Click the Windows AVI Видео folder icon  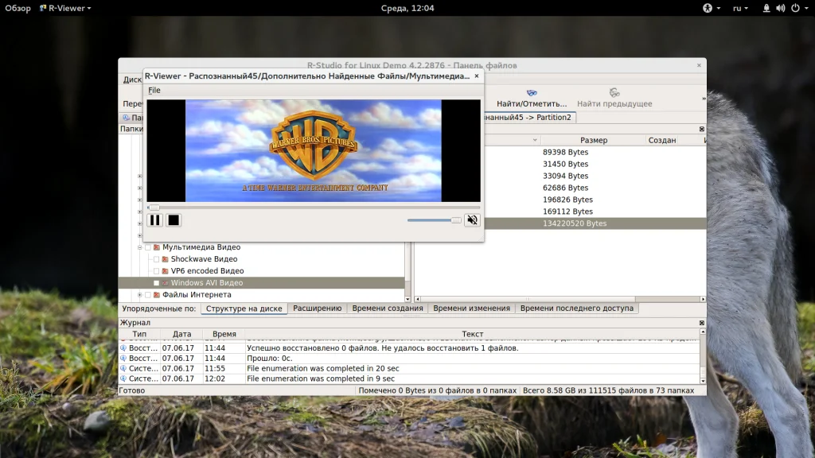pos(166,283)
